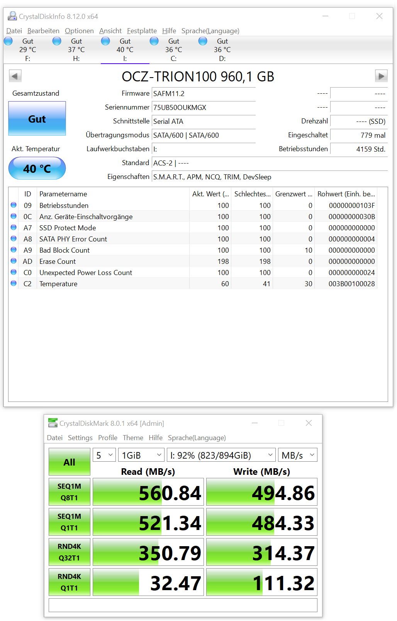Open Hilfe menu in CrystalDiskMark
The image size is (397, 621).
click(x=156, y=438)
